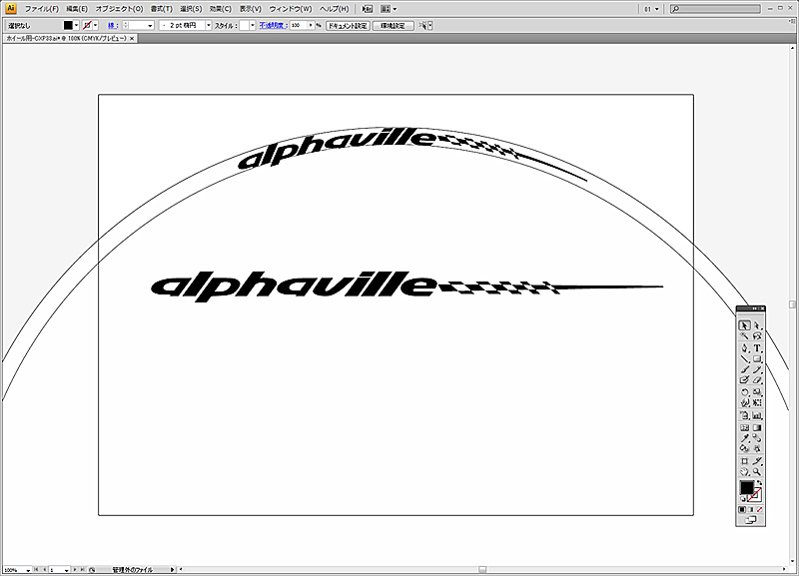
Task: Open the 編集(E) menu
Action: (x=77, y=9)
